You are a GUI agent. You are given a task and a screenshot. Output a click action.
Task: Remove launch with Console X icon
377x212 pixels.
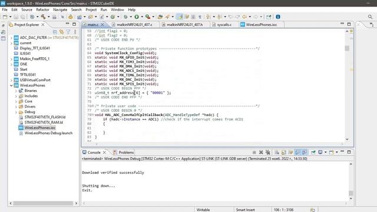[x=261, y=153]
